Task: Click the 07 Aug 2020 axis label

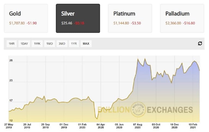Action: (x=137, y=126)
